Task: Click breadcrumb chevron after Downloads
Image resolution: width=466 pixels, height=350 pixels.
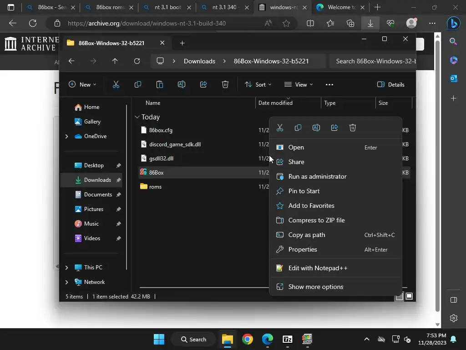Action: pyautogui.click(x=224, y=61)
